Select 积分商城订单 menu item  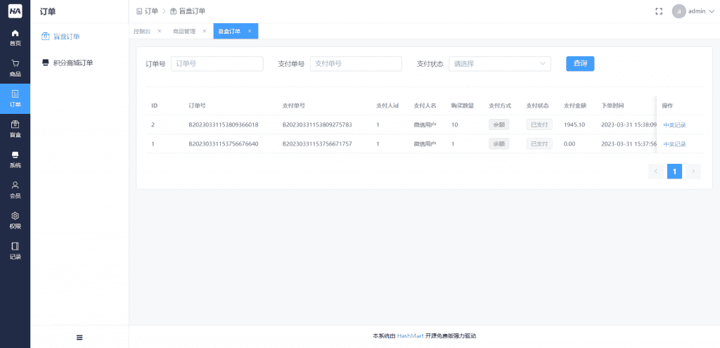pos(72,63)
